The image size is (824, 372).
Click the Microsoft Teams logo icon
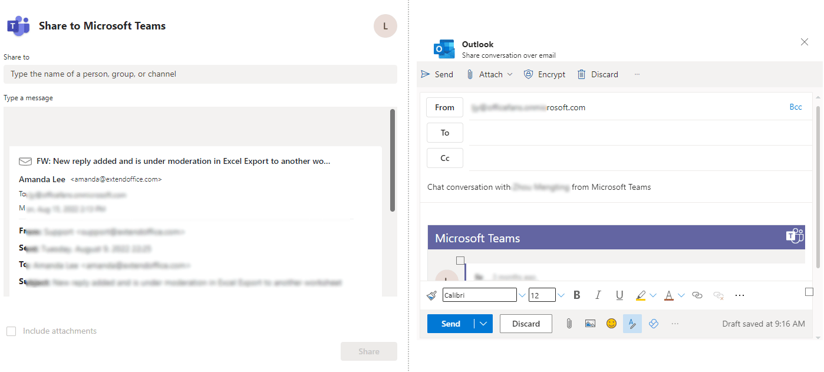(18, 26)
